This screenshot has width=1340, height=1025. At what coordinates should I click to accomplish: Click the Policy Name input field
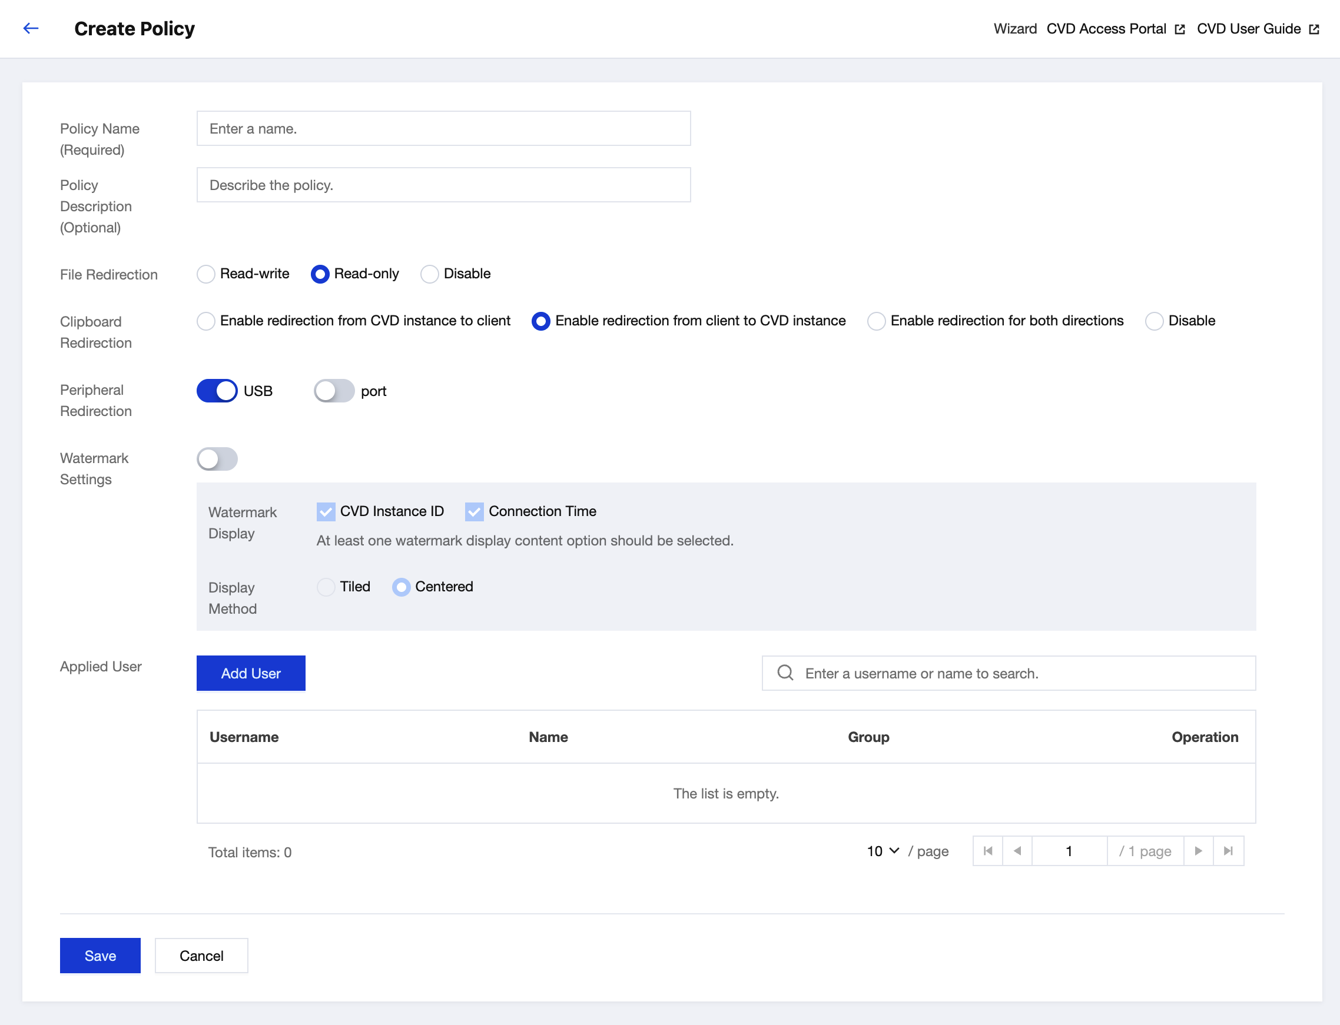pos(443,129)
